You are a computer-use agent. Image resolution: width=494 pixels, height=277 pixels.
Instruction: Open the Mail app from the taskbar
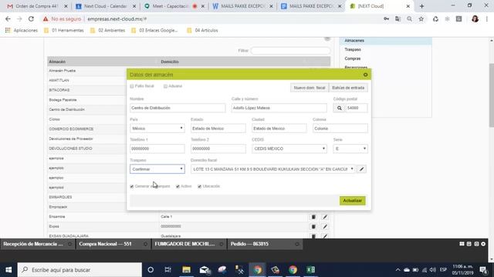click(205, 270)
